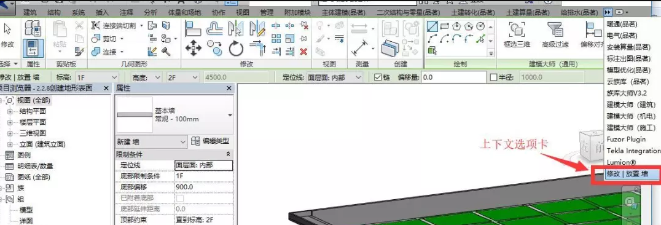Expand the 立面 (建筑立面) tree node
Screen dimensions: 661x225
[10, 144]
